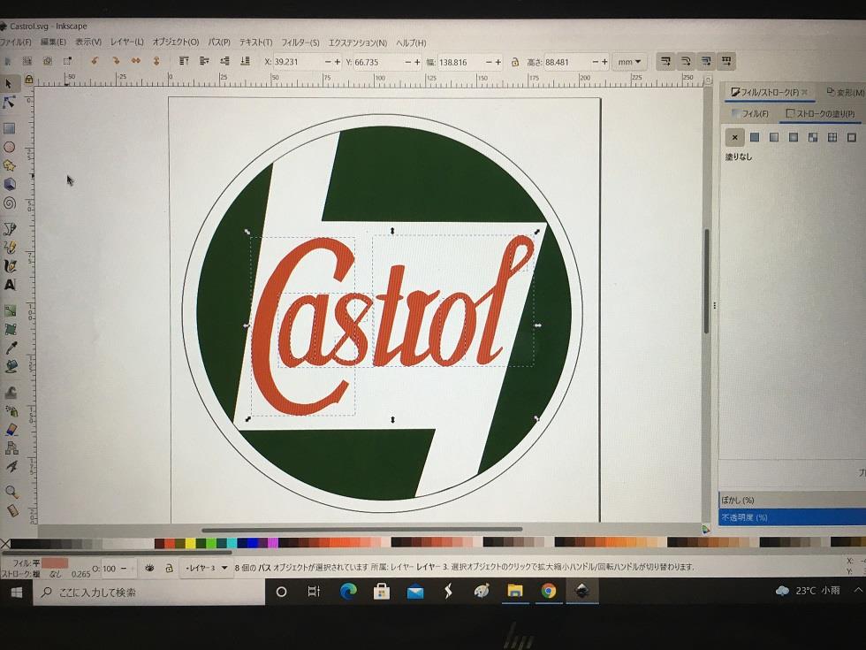Toggle guide lock at ruler corner

pyautogui.click(x=28, y=80)
